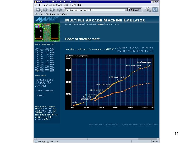190x143 pixels.
Task: Click the online/offline status icon
Action: (x=153, y=141)
